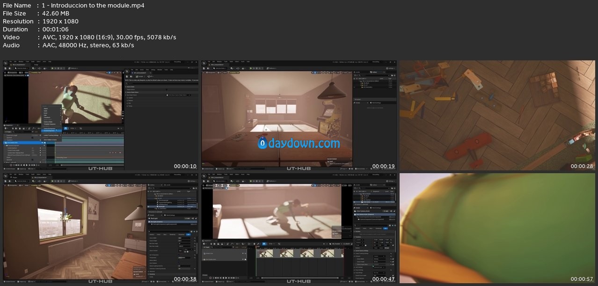Click the Unreal Engine logo in the 00:00:47 frame

click(x=204, y=176)
